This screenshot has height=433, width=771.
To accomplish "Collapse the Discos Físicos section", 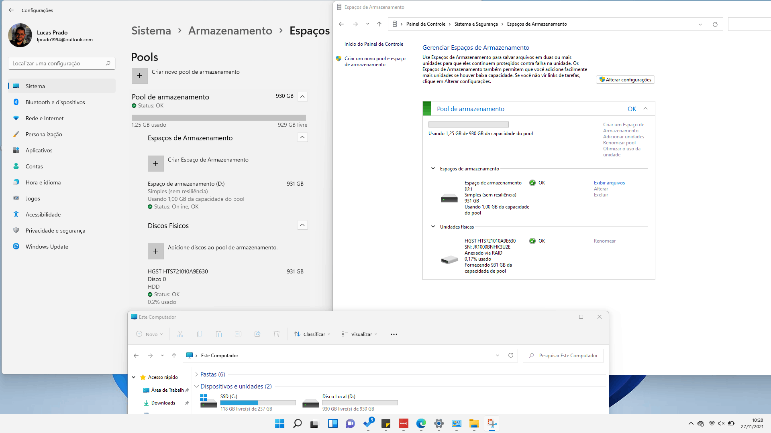I will [302, 225].
